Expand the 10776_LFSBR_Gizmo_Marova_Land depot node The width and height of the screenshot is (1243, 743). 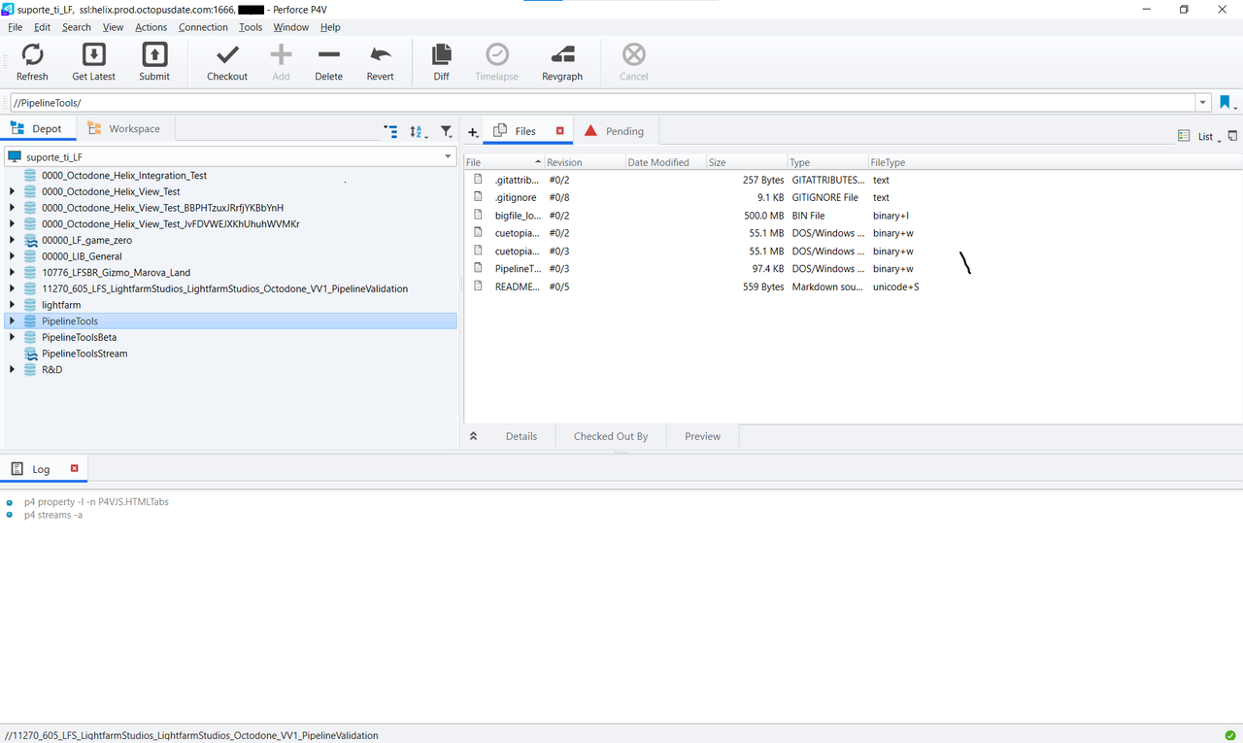[12, 273]
